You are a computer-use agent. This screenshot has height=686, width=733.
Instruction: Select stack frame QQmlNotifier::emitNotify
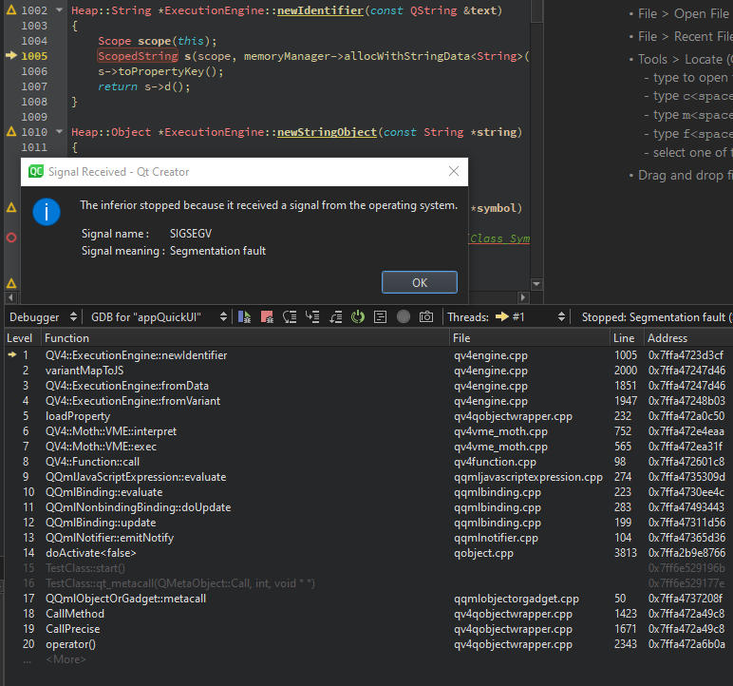click(369, 538)
